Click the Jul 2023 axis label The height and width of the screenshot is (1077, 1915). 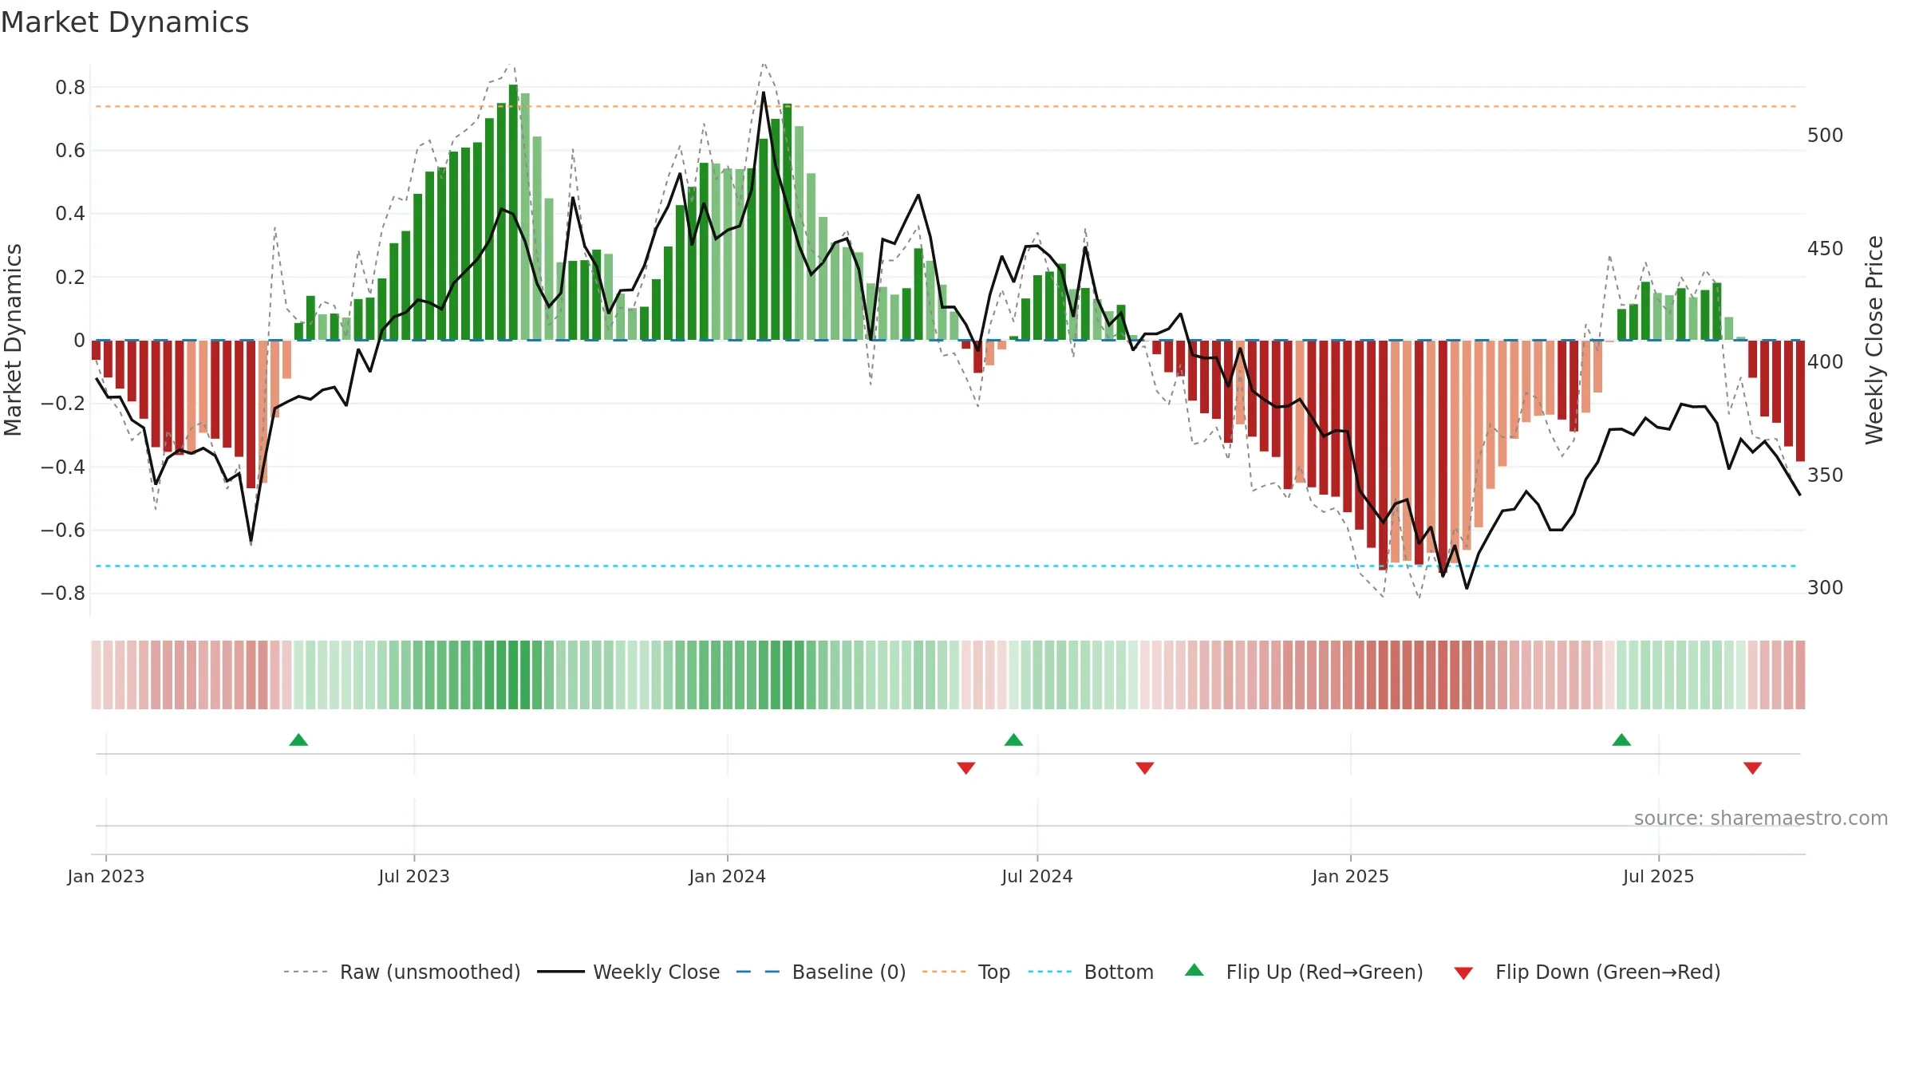(x=414, y=876)
